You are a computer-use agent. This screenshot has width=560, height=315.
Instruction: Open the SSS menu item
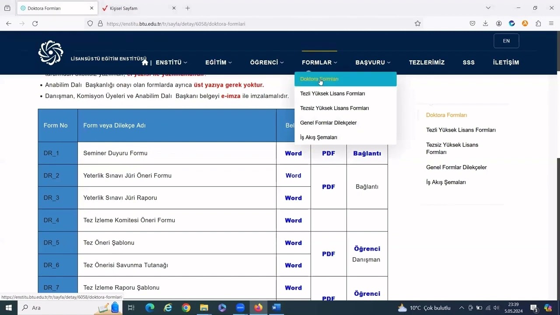pyautogui.click(x=469, y=63)
